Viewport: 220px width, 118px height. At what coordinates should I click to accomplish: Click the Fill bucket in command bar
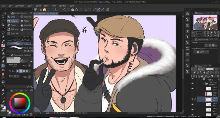click(x=72, y=10)
